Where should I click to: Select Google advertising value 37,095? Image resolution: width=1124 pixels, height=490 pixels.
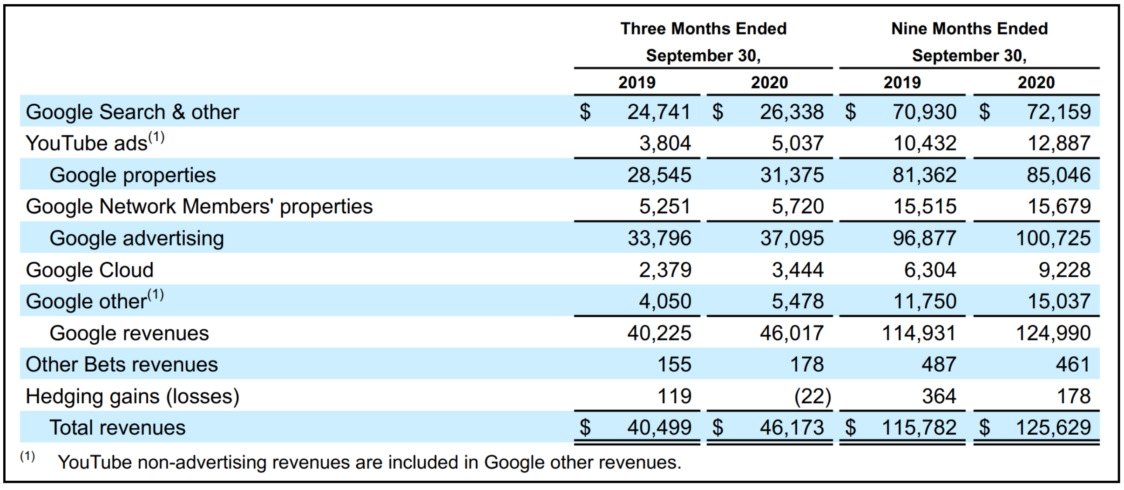pyautogui.click(x=792, y=238)
